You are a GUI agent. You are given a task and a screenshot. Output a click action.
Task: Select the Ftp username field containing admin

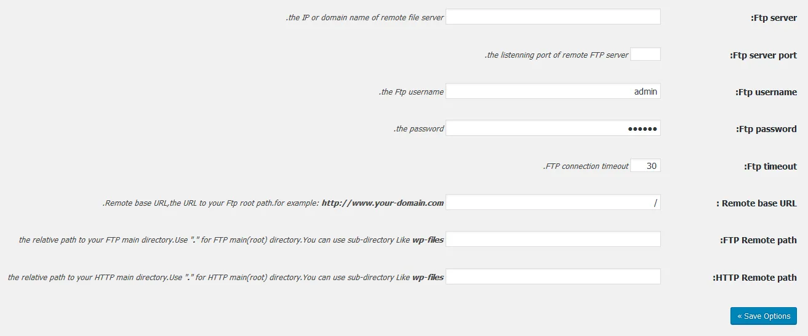tap(553, 91)
